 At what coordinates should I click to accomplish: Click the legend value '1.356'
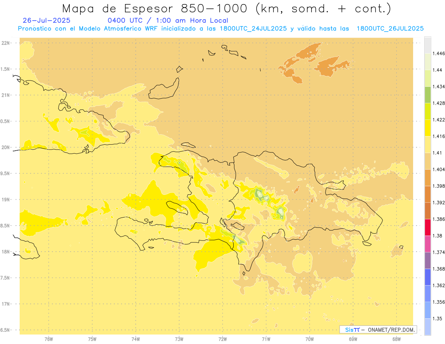pyautogui.click(x=439, y=302)
